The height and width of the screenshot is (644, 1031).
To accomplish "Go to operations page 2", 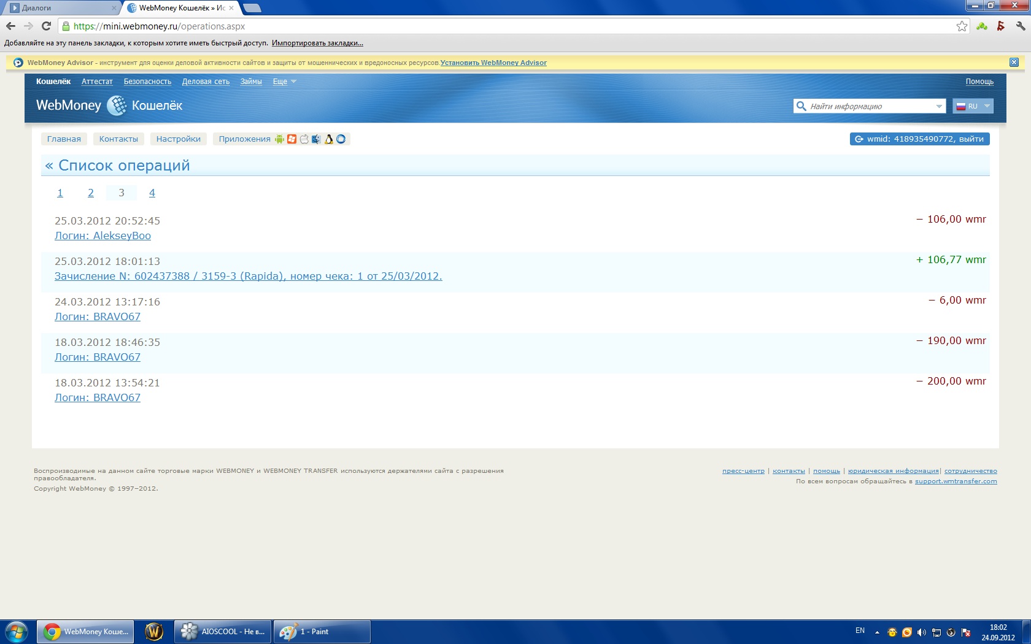I will [91, 193].
